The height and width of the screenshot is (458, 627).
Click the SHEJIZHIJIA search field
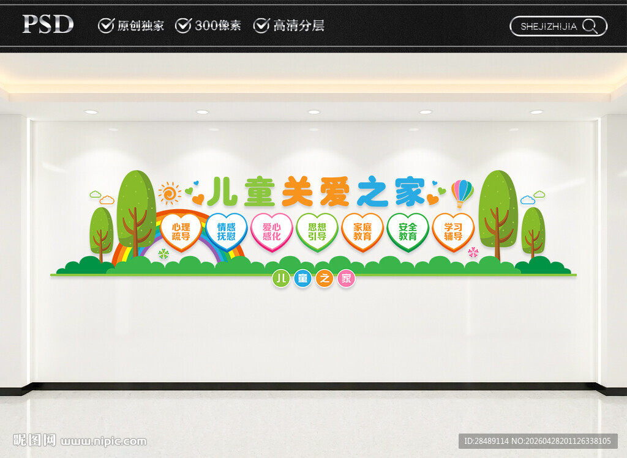tap(558, 26)
